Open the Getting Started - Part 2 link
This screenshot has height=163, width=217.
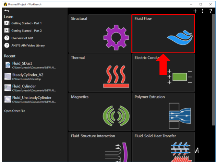26,31
